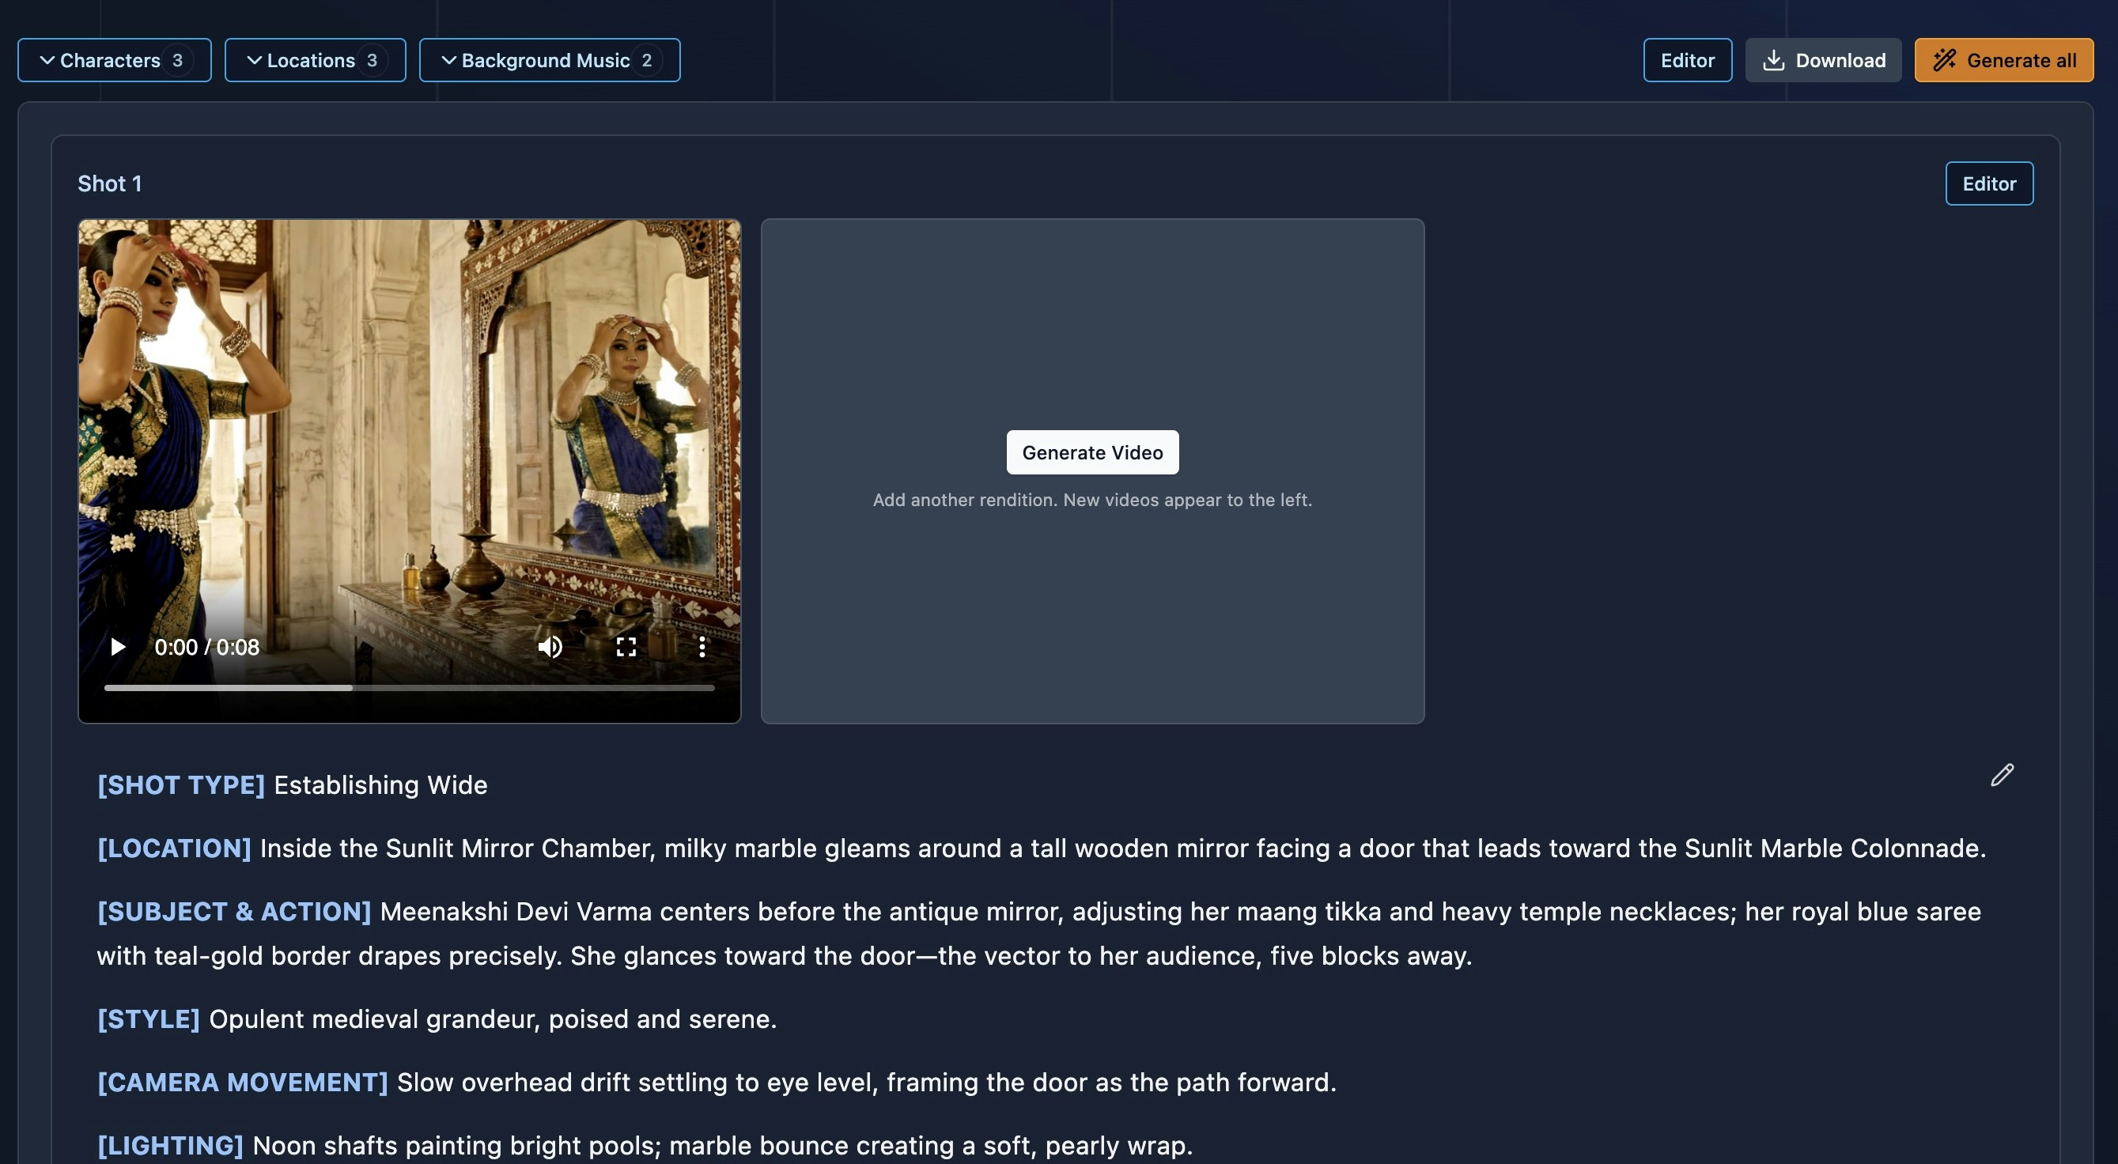
Task: Play the Shot 1 video
Action: (118, 647)
